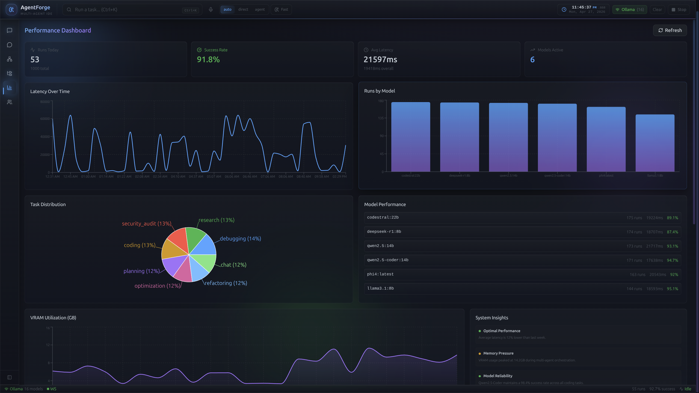Click the qwen2.5:14b bar in chart
The width and height of the screenshot is (699, 393).
pyautogui.click(x=508, y=137)
